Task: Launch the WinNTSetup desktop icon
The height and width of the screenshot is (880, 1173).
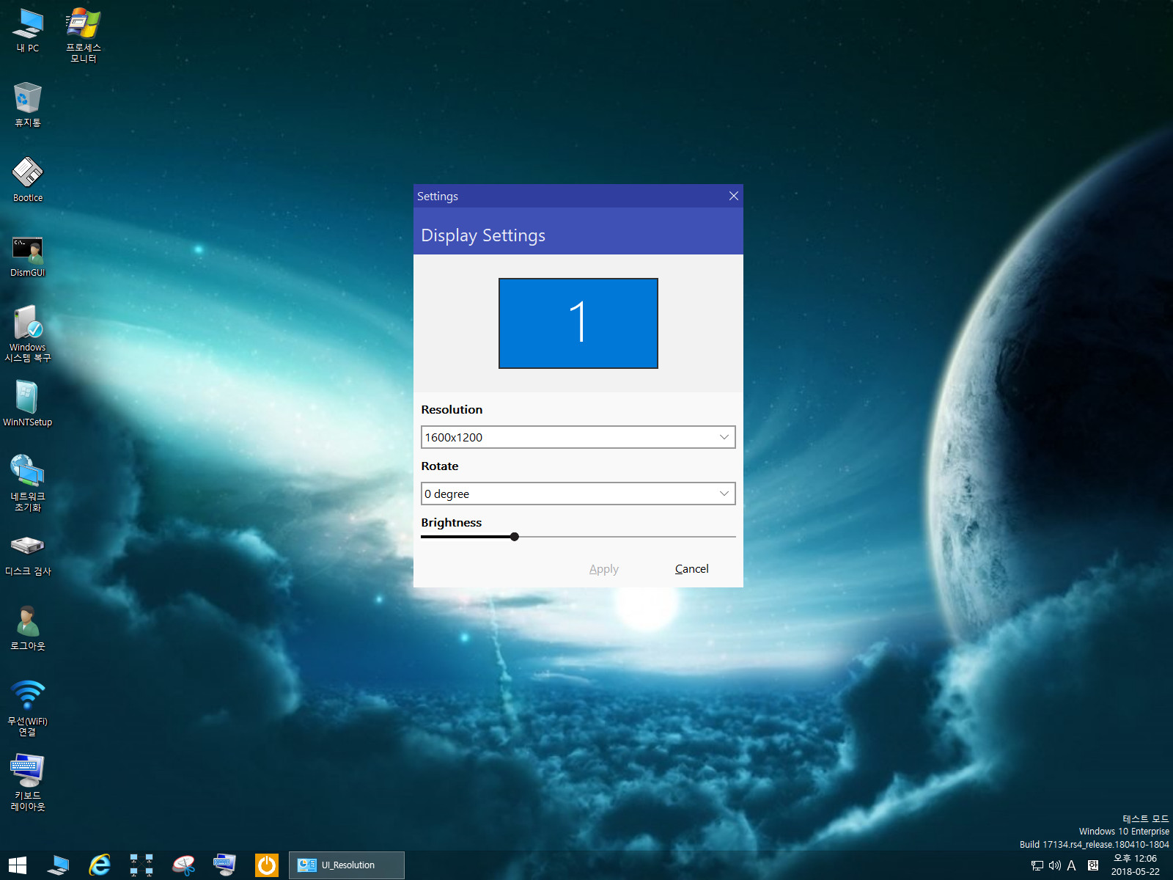Action: 28,403
